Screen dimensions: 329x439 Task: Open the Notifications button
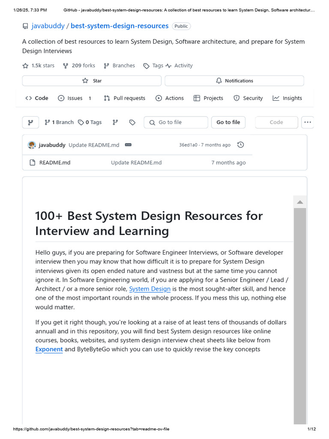click(x=234, y=81)
